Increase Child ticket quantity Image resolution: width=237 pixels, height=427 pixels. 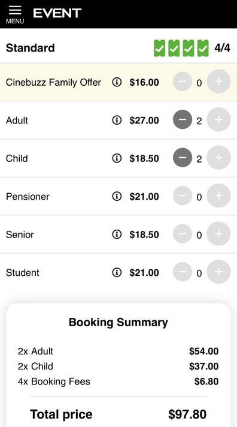point(219,157)
